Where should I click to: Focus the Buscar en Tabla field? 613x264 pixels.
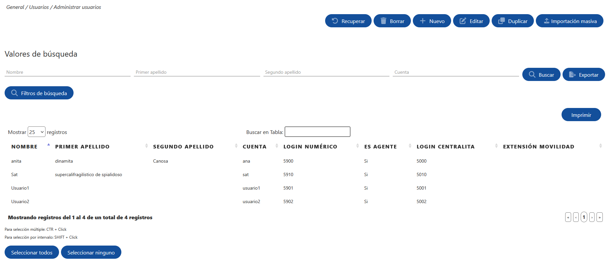pyautogui.click(x=317, y=132)
